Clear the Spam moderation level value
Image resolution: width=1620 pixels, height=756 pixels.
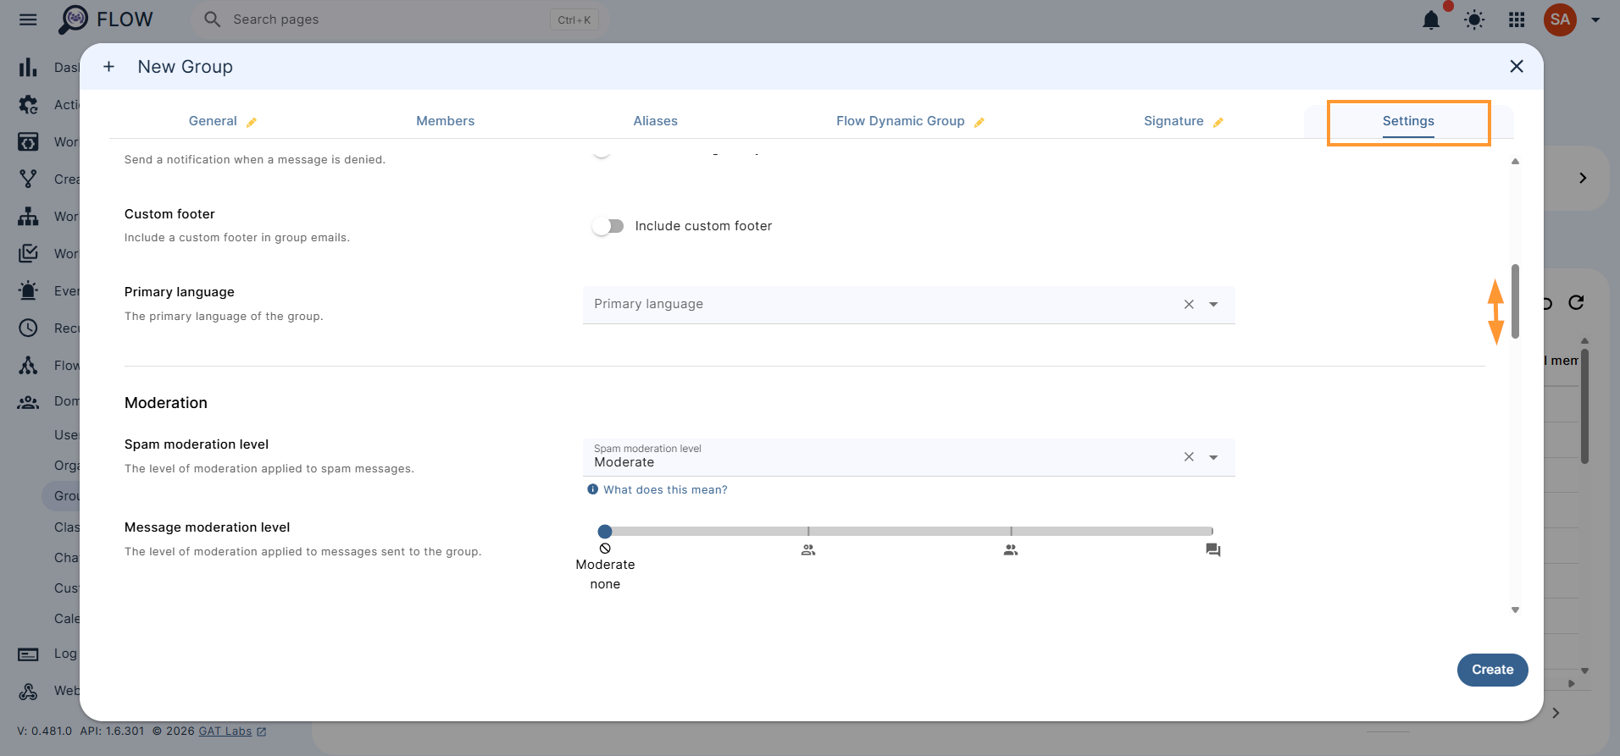1189,457
